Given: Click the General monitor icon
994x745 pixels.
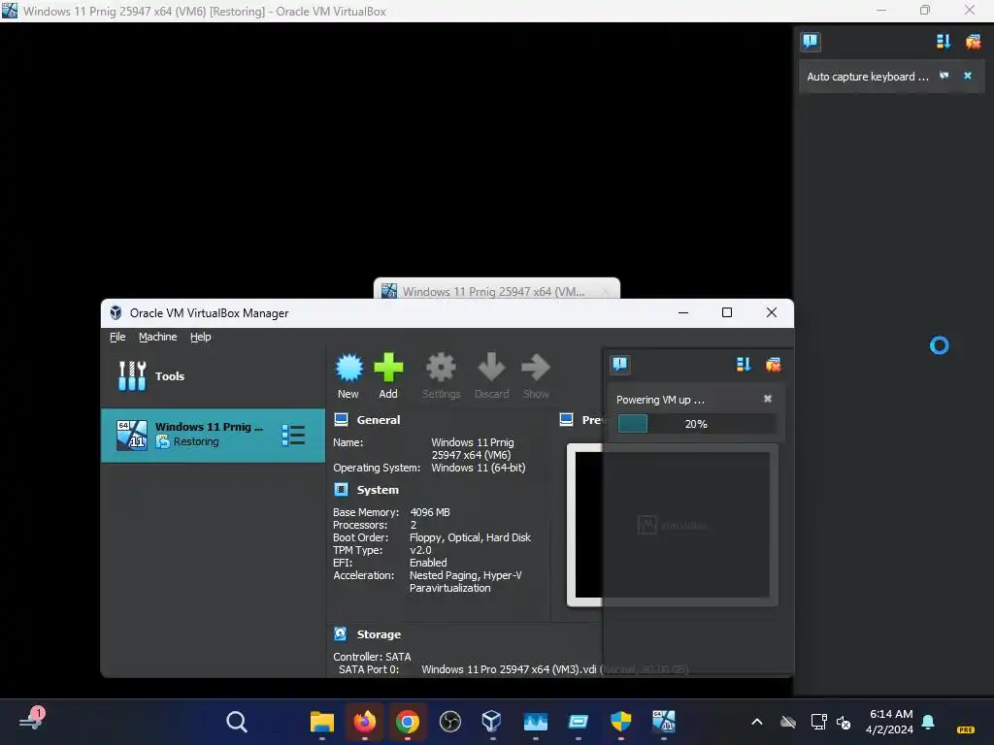Looking at the screenshot, I should 341,419.
